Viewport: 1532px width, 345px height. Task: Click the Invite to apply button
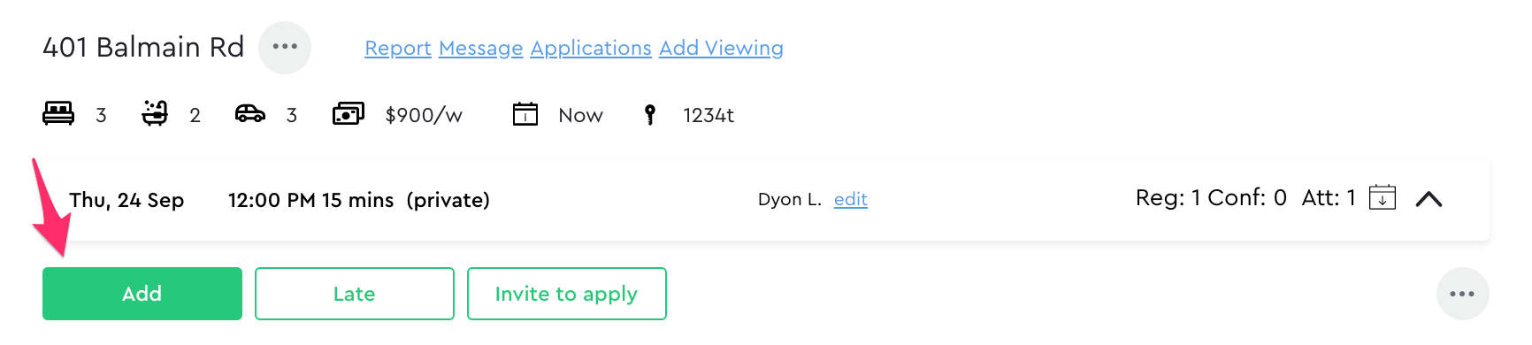567,294
